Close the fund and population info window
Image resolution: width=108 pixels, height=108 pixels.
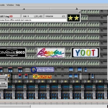[79, 12]
